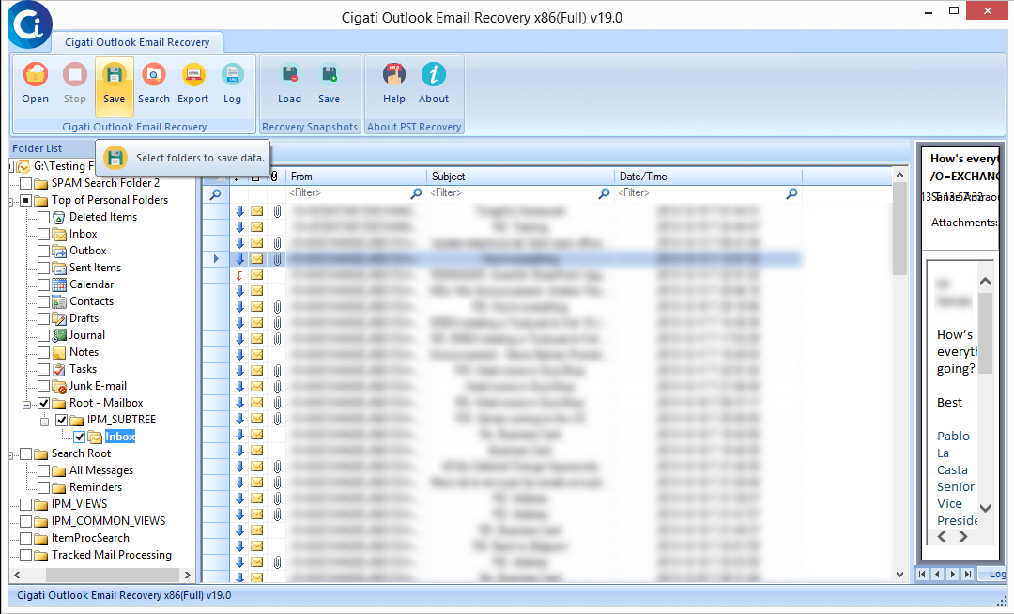Uncheck the Root - Mailbox checkbox

pyautogui.click(x=43, y=404)
